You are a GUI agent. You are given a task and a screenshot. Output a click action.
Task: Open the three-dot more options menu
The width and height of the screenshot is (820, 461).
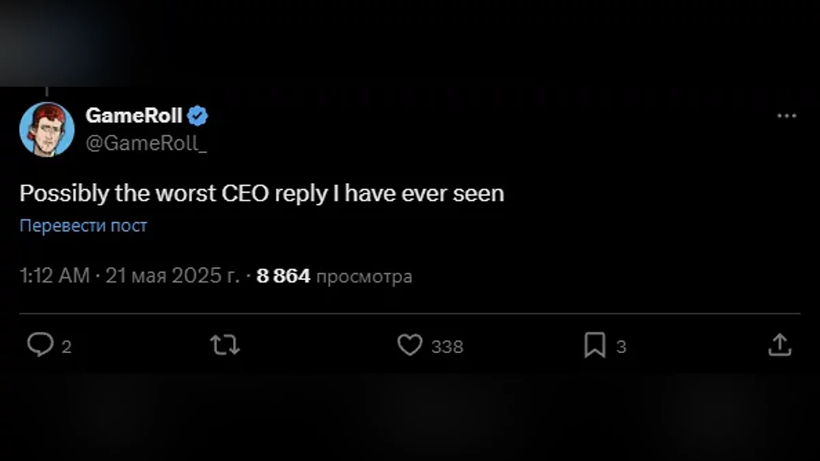click(787, 117)
